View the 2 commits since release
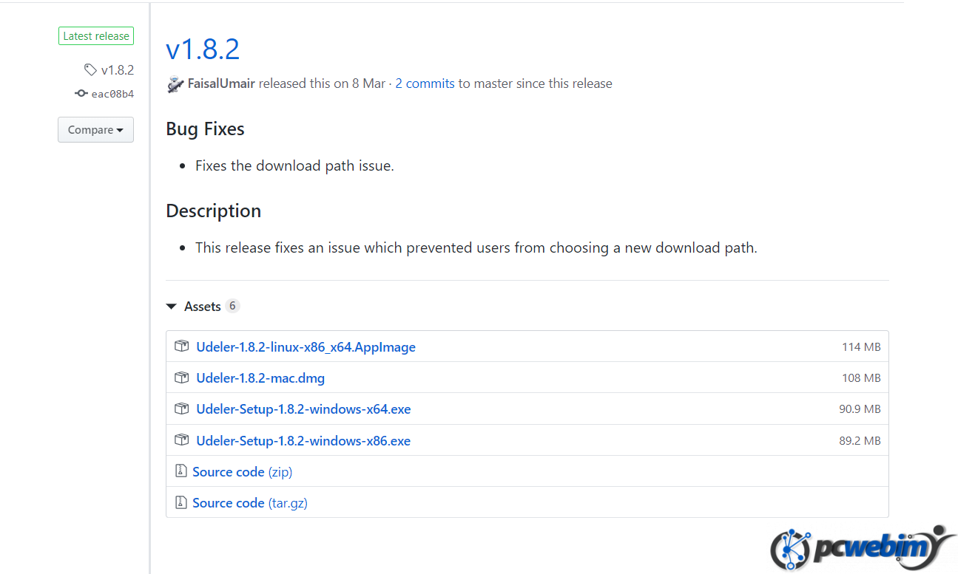Screen dimensions: 958x574 [425, 83]
